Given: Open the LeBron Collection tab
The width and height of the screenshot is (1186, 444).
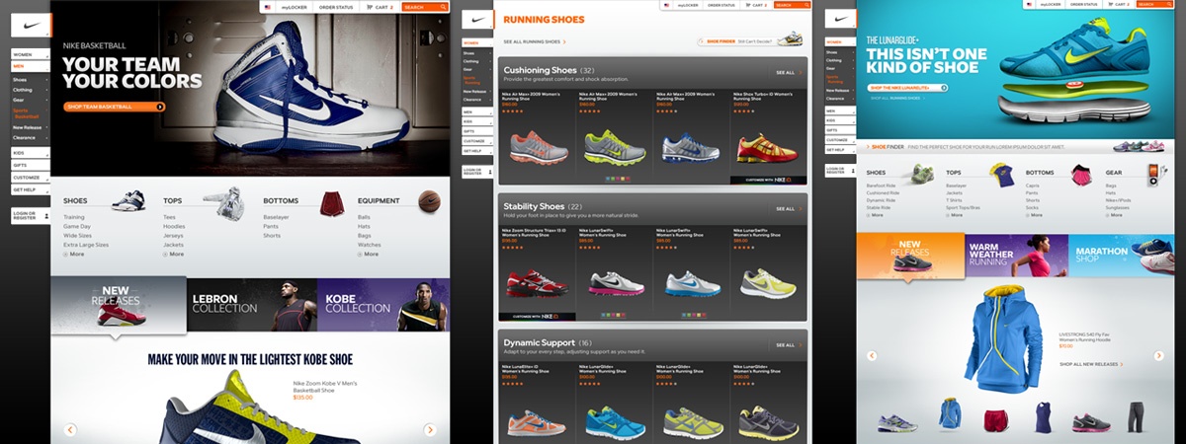Looking at the screenshot, I should (x=251, y=305).
